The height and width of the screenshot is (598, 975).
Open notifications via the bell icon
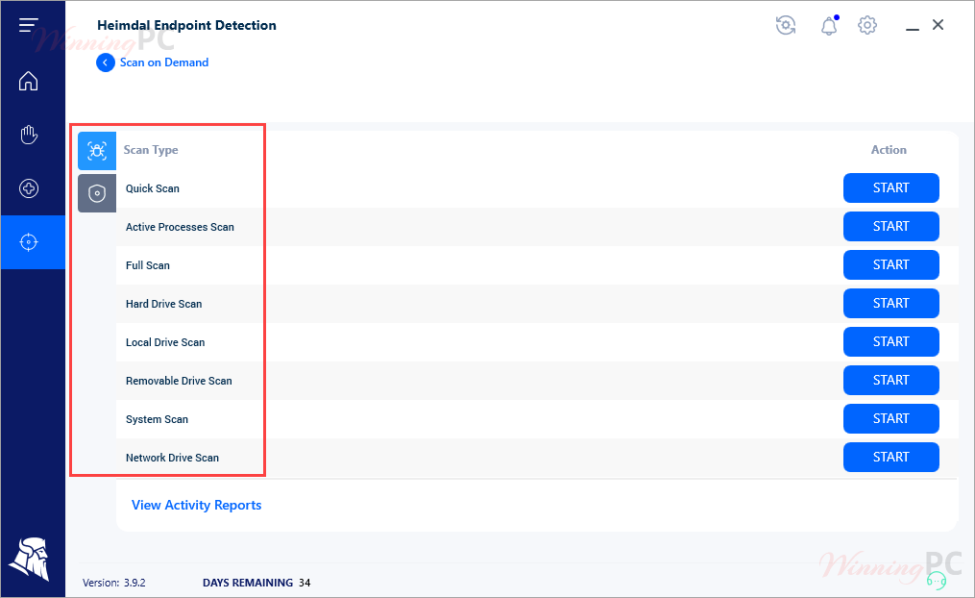(x=829, y=26)
